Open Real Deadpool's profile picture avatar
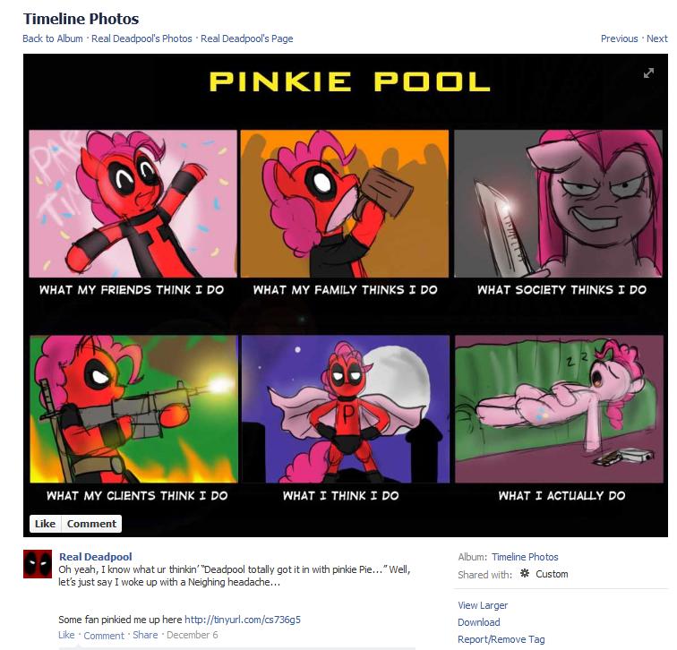The height and width of the screenshot is (650, 677). (x=38, y=564)
